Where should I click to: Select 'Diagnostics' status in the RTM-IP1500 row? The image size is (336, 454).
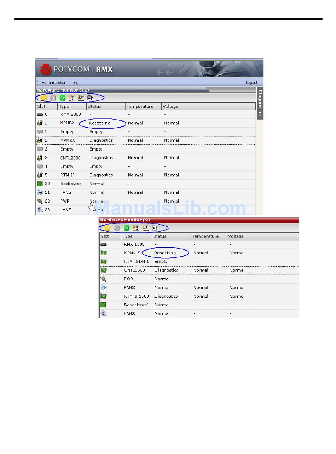(166, 296)
